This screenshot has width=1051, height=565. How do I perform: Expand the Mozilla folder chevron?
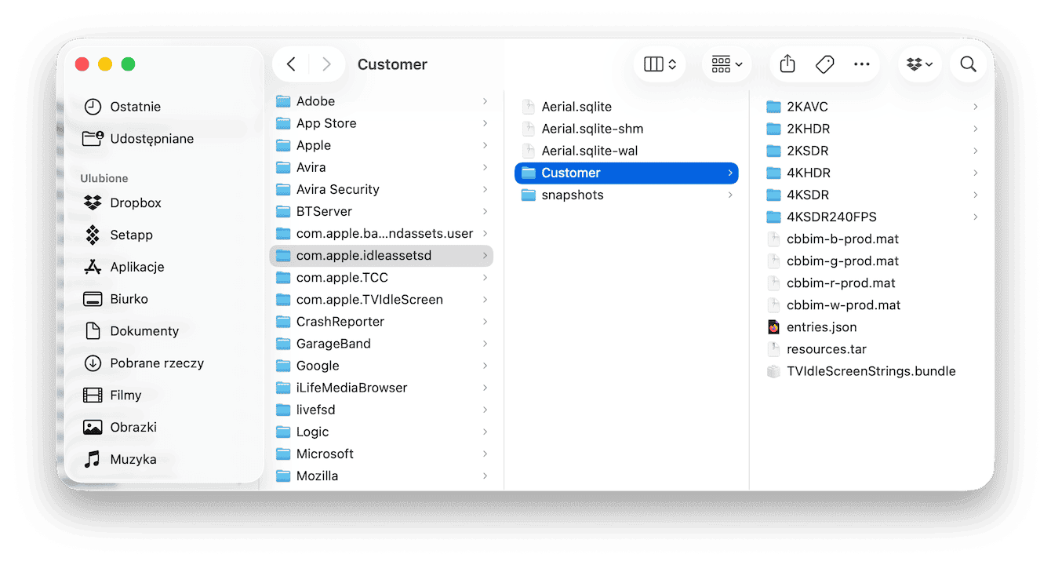(485, 475)
